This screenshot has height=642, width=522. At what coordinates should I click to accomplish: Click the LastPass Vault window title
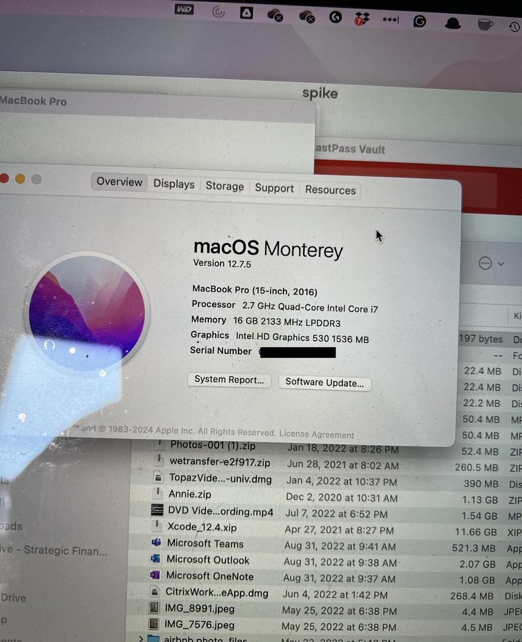pyautogui.click(x=350, y=149)
